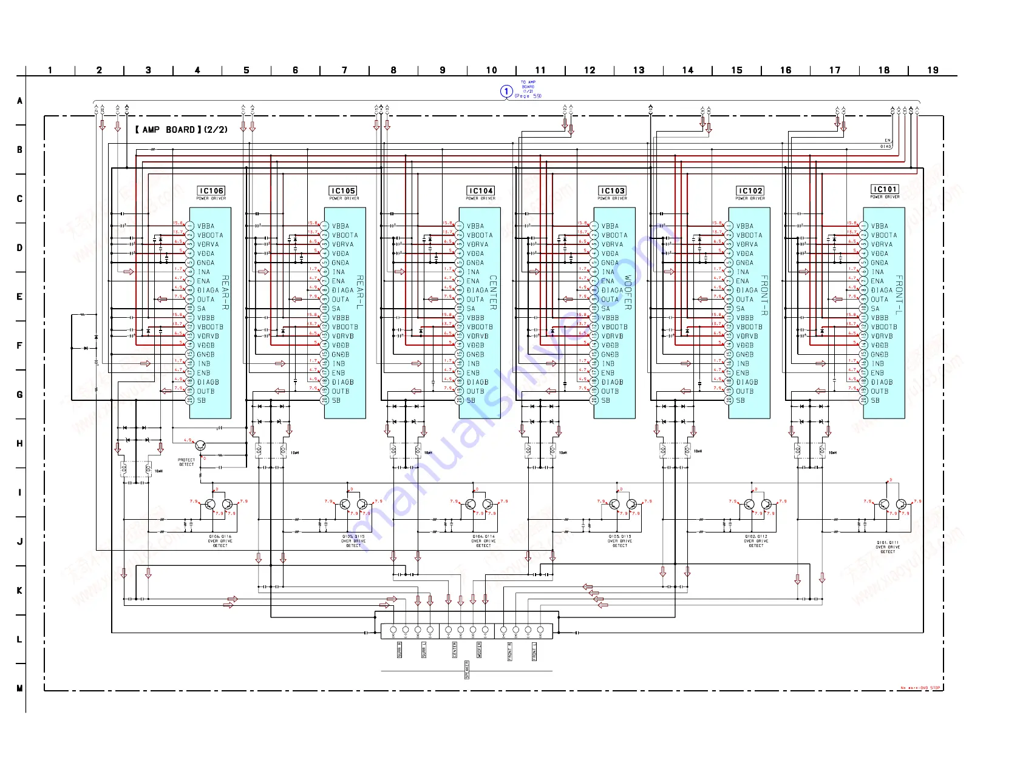This screenshot has height=766, width=1020.
Task: Click column number 6 in grid header
Action: [296, 70]
